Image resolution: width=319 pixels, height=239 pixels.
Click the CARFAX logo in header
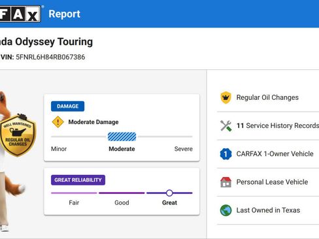(x=20, y=14)
